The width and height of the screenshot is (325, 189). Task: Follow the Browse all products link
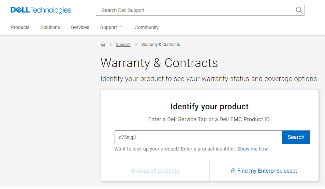pos(155,171)
